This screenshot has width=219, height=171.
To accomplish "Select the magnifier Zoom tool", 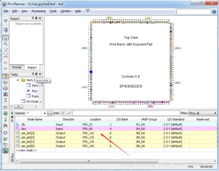I will click(x=5, y=43).
